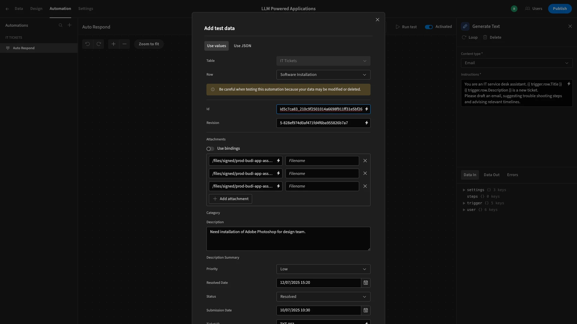Viewport: 577px width, 324px height.
Task: Click the Generate Text pencil icon
Action: 465,26
